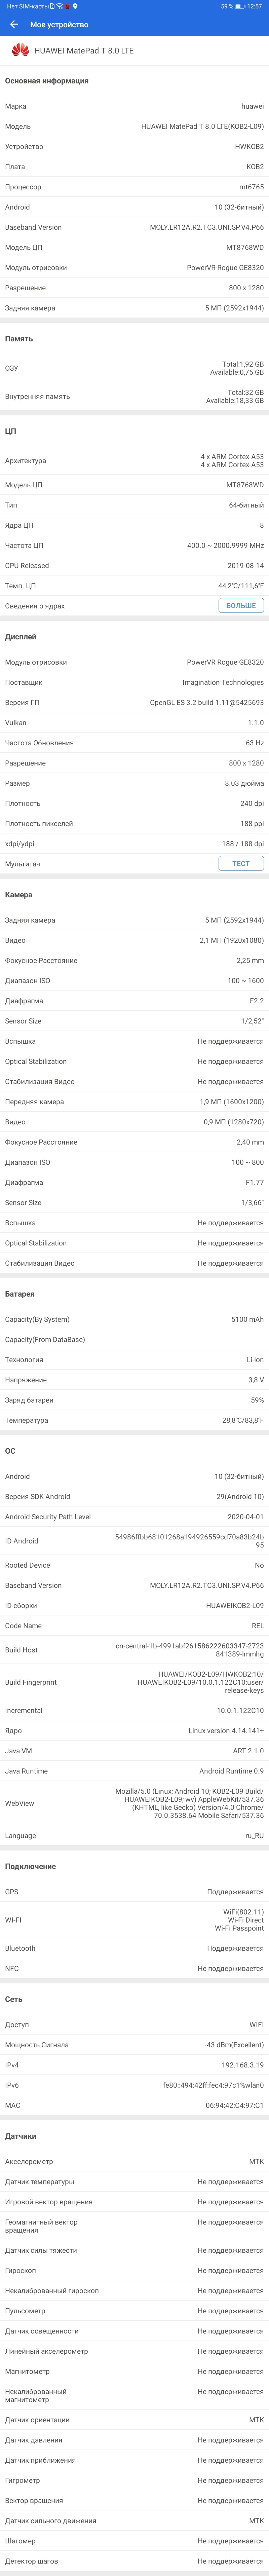Tap the WebView user agent row
Viewport: 269px width, 2576px height.
point(134,1803)
